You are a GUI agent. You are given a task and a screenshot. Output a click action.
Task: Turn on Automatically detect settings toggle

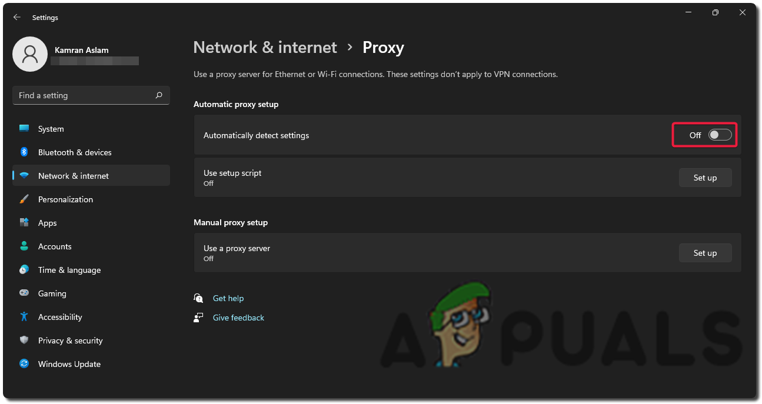coord(720,135)
